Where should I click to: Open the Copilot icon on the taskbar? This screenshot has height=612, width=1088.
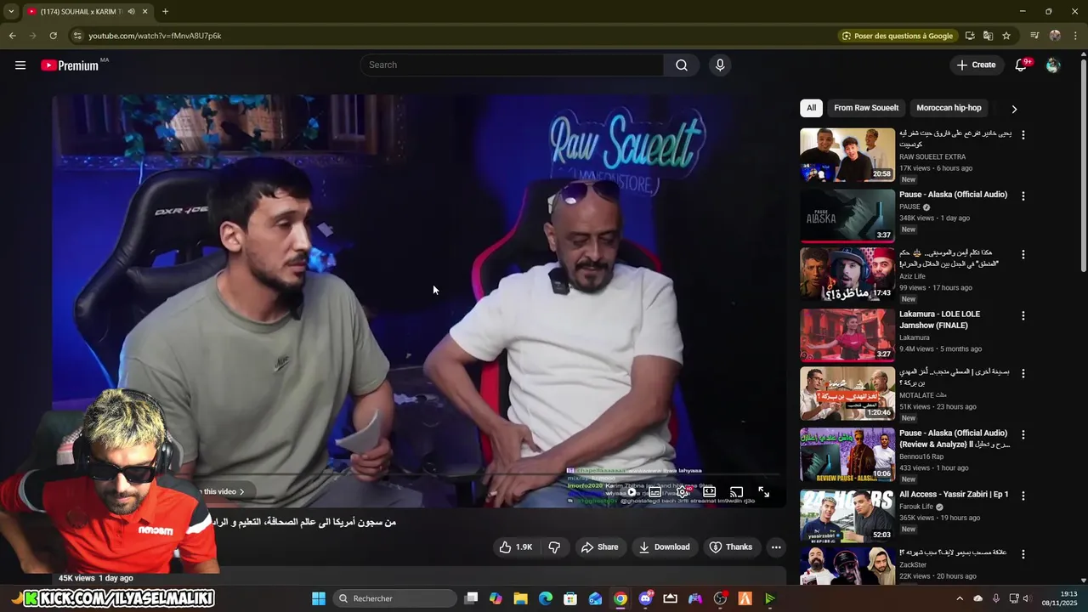click(x=496, y=598)
